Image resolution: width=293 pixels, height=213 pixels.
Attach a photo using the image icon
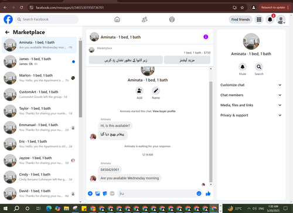coord(97,194)
